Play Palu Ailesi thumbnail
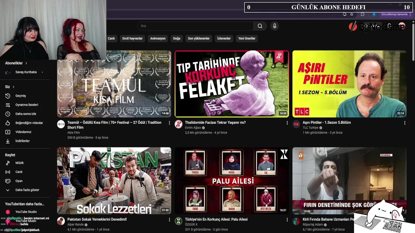Image resolution: width=415 pixels, height=233 pixels. [231, 181]
